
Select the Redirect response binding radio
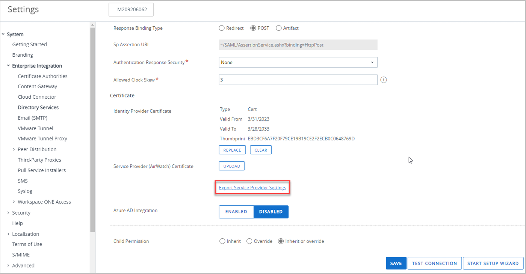(222, 28)
